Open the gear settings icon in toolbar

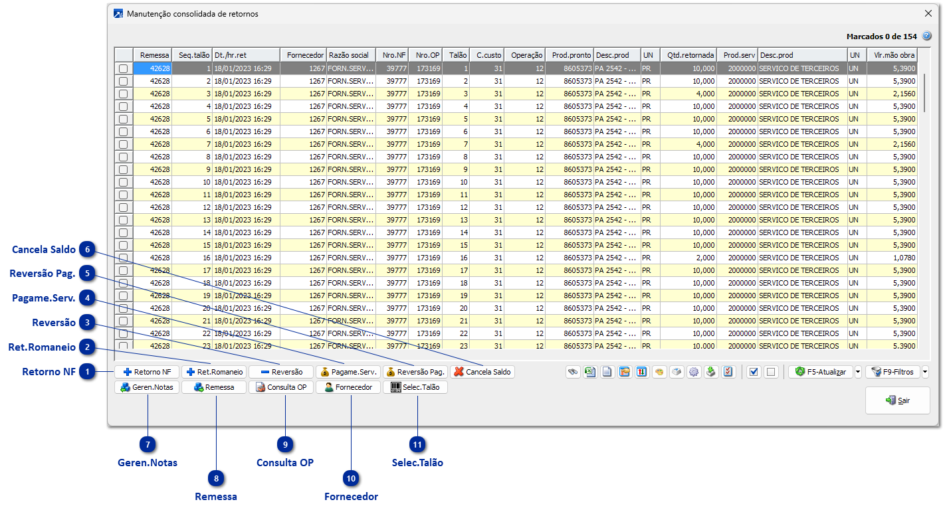(694, 372)
